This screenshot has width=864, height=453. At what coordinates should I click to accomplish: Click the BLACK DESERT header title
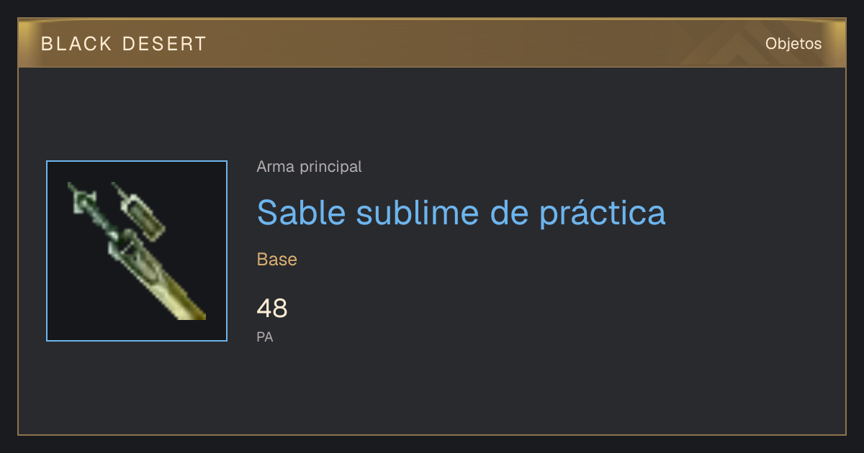tap(124, 44)
